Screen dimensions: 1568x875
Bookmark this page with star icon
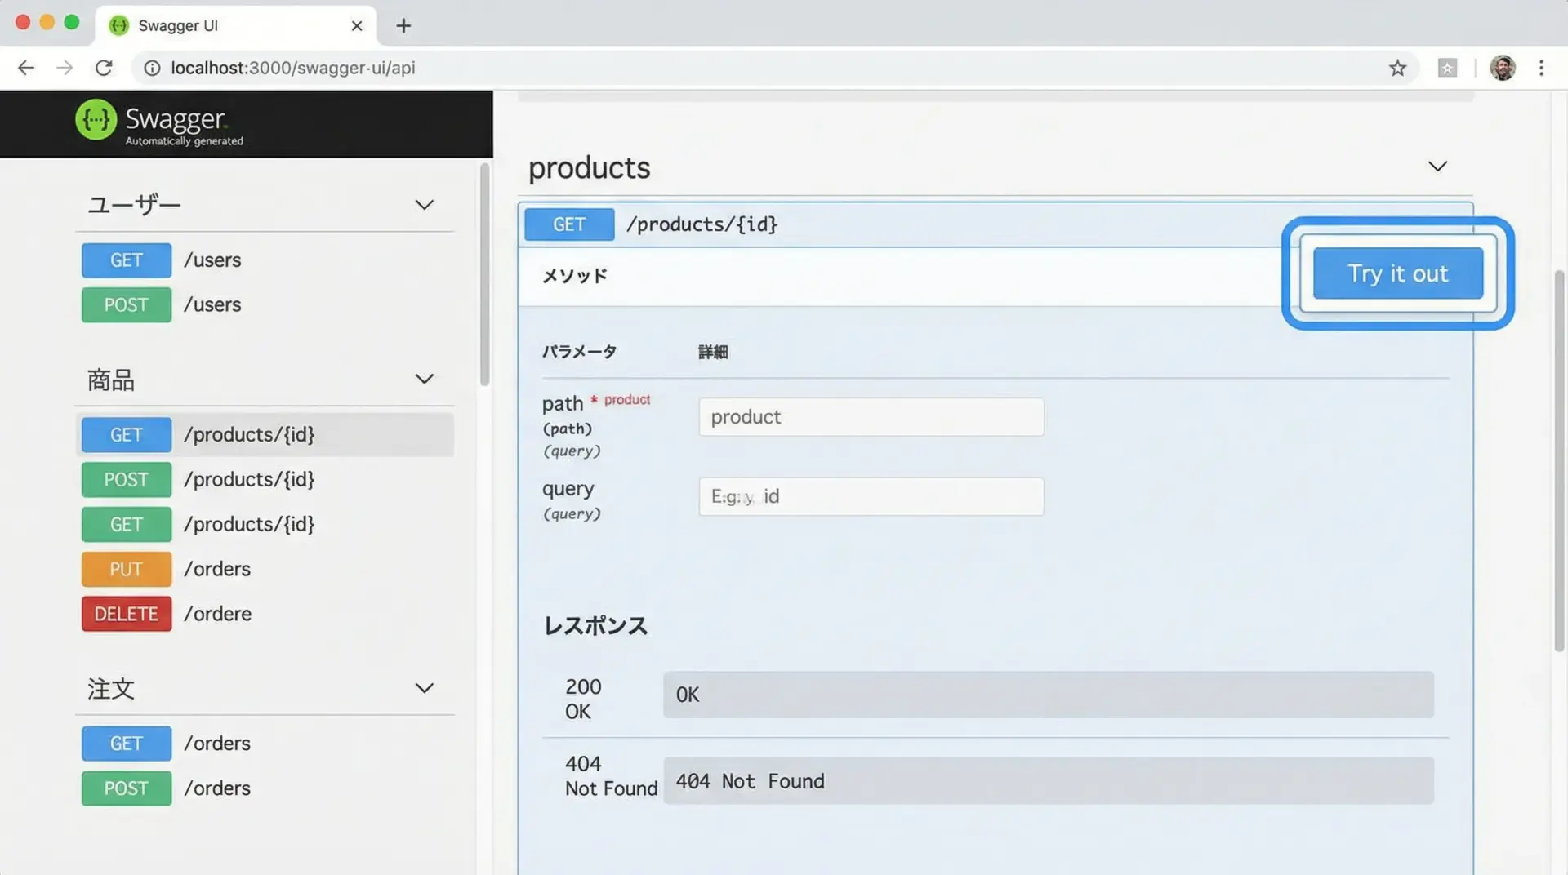pos(1397,68)
